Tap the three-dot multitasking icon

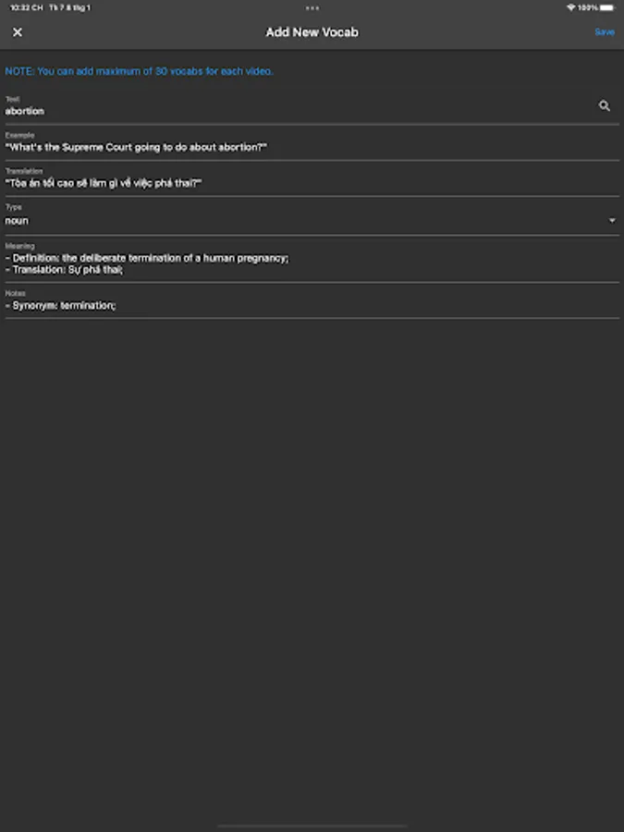coord(312,7)
